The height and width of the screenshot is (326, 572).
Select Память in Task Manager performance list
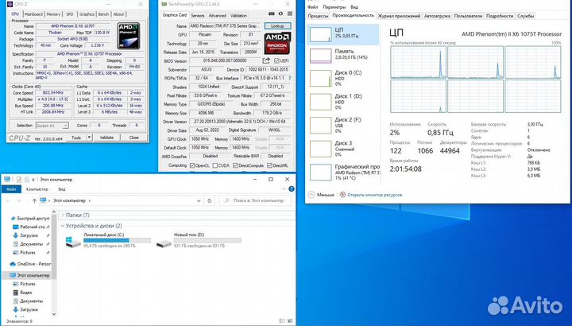(343, 54)
